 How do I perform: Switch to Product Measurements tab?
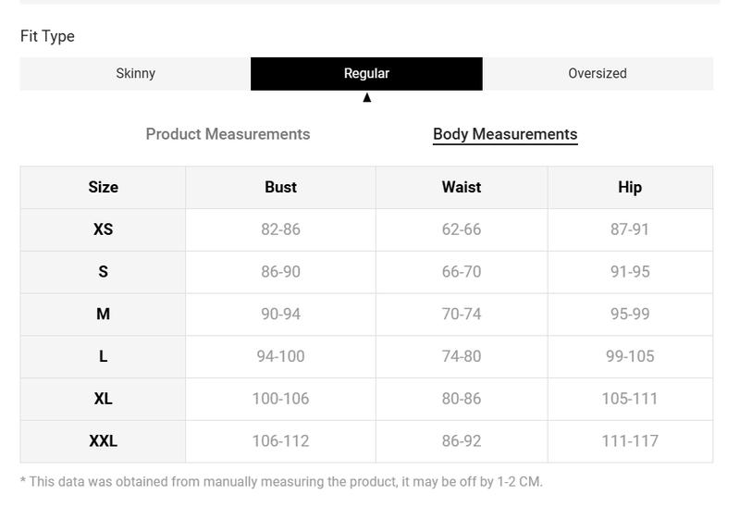point(228,134)
